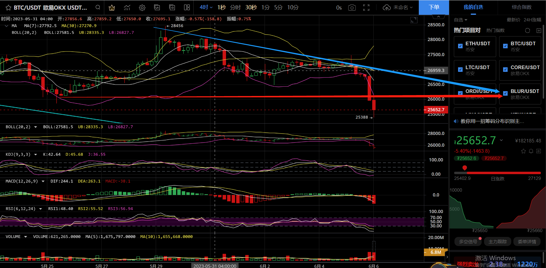Click the red marker on daily range slider
Screen dimensions: 546x268
coord(465,168)
